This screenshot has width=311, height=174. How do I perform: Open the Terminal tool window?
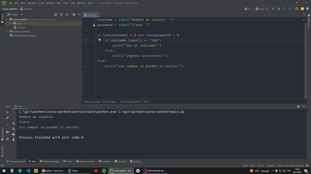coord(120,161)
